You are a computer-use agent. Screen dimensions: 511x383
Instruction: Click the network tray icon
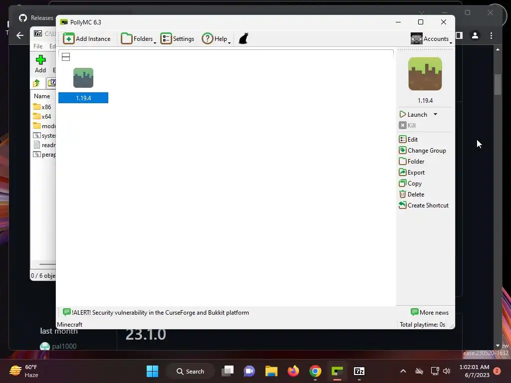[x=435, y=371]
